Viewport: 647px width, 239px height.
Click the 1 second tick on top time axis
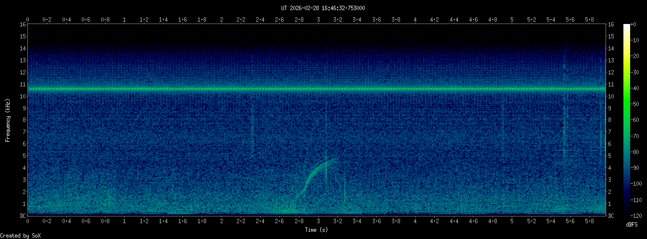click(125, 19)
